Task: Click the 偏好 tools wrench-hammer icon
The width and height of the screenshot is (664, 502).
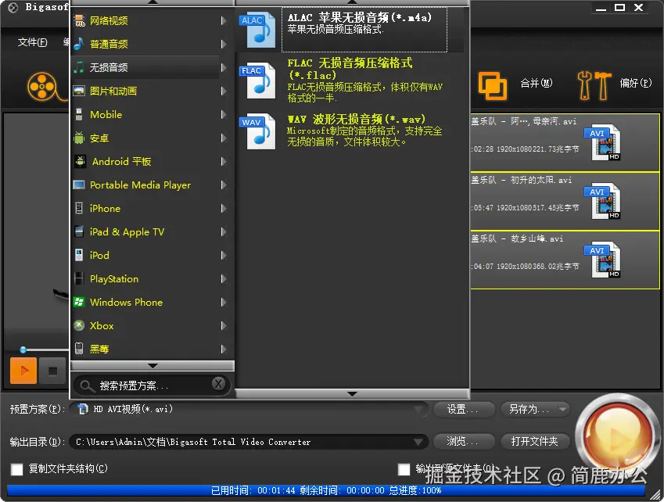Action: (594, 85)
